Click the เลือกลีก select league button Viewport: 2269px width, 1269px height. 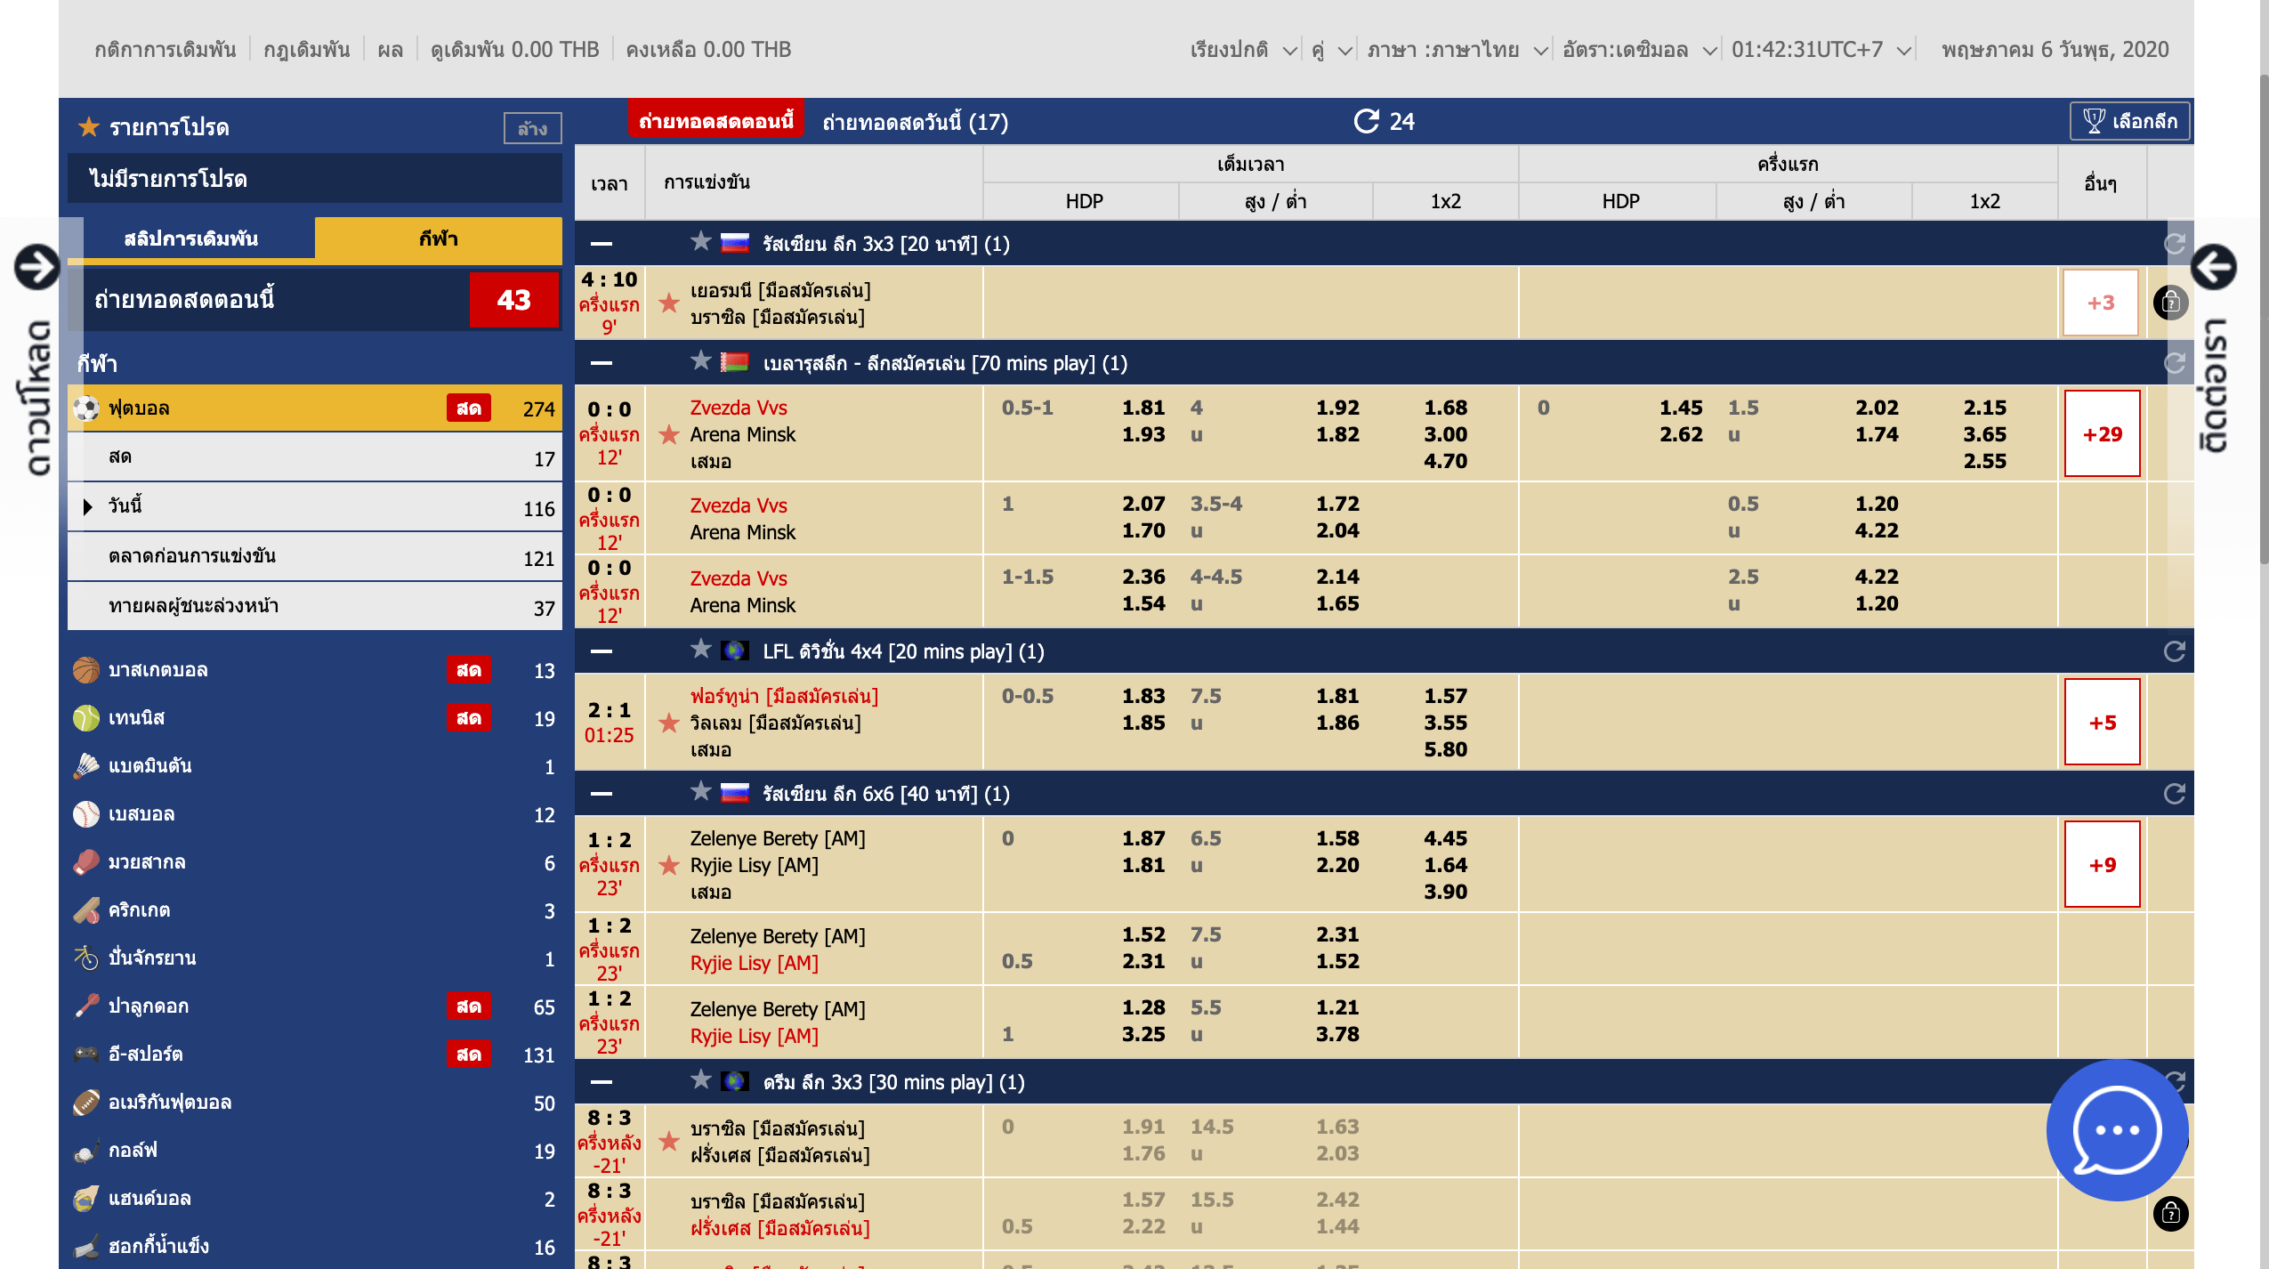click(2130, 121)
